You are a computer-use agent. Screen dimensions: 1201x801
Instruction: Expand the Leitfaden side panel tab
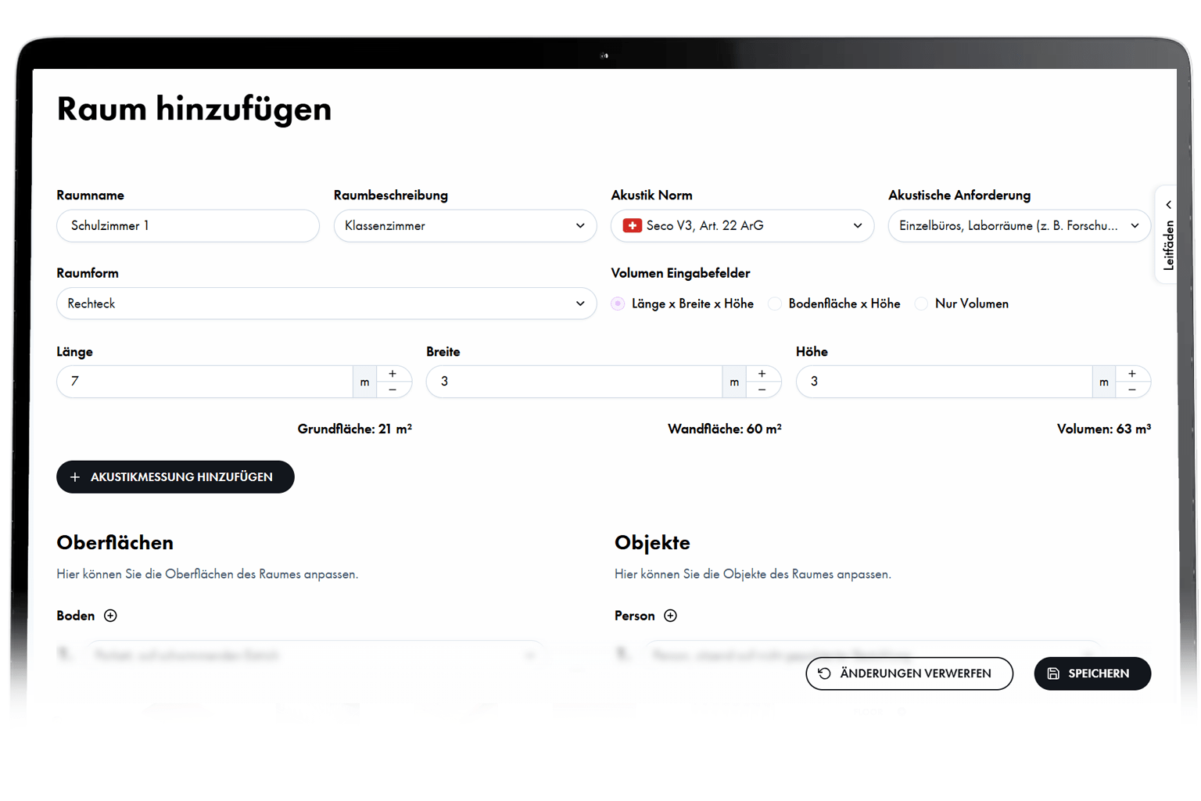1168,235
